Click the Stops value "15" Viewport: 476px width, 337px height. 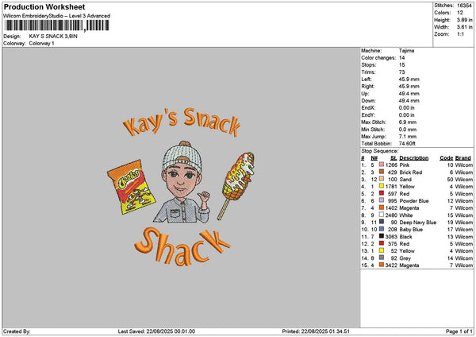coord(402,65)
